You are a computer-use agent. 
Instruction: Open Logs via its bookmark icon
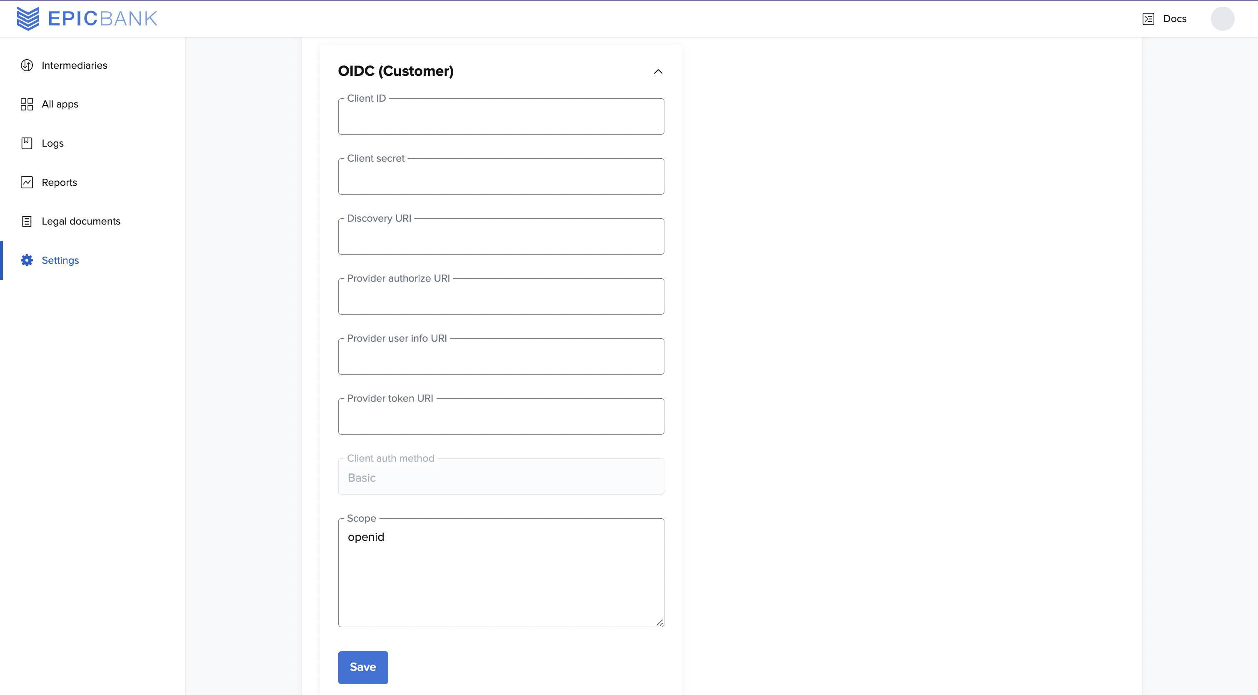coord(26,142)
